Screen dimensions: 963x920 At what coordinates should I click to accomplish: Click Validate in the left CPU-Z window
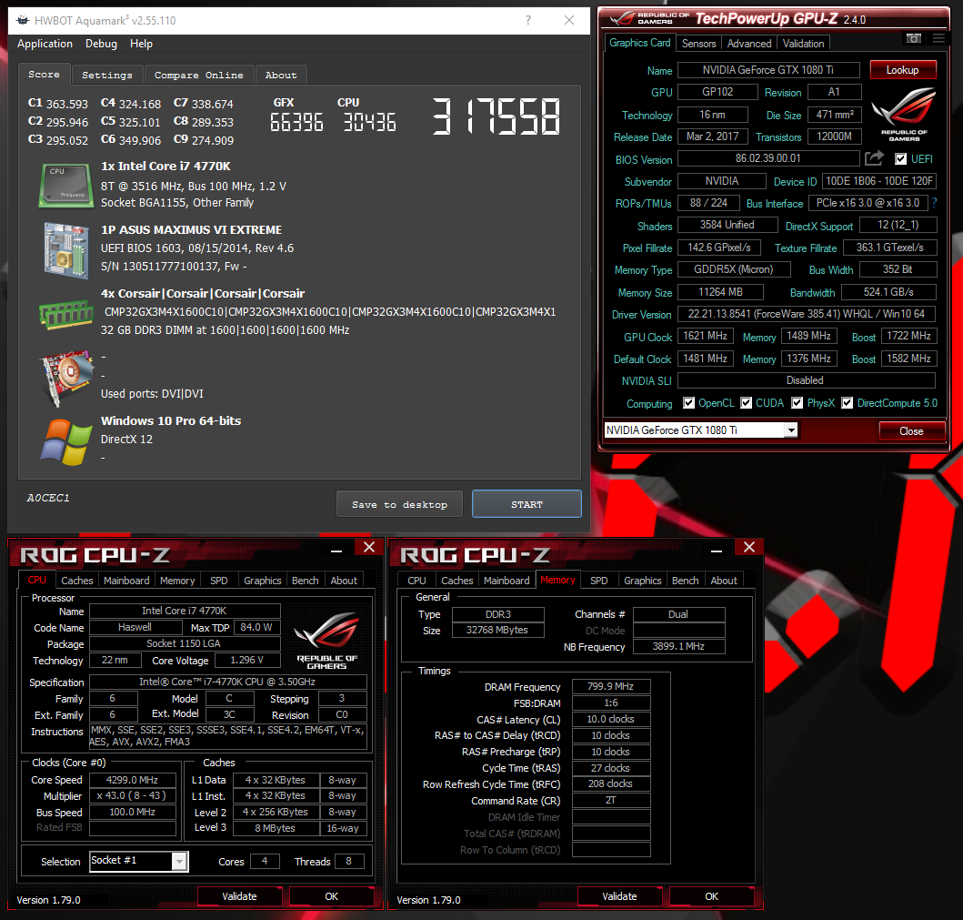(239, 896)
